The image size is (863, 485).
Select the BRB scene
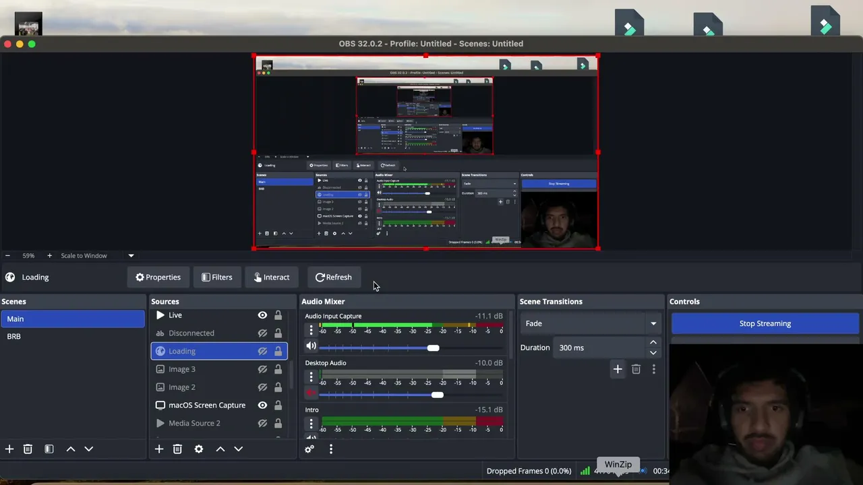73,336
